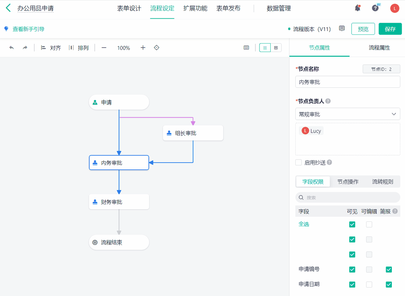The width and height of the screenshot is (405, 296).
Task: Select the 节点操作 sub-tab
Action: pos(348,182)
